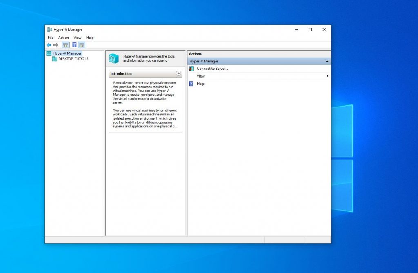The image size is (418, 273).
Task: Toggle the Show/Hide Console Tree toolbar icon
Action: pyautogui.click(x=65, y=45)
